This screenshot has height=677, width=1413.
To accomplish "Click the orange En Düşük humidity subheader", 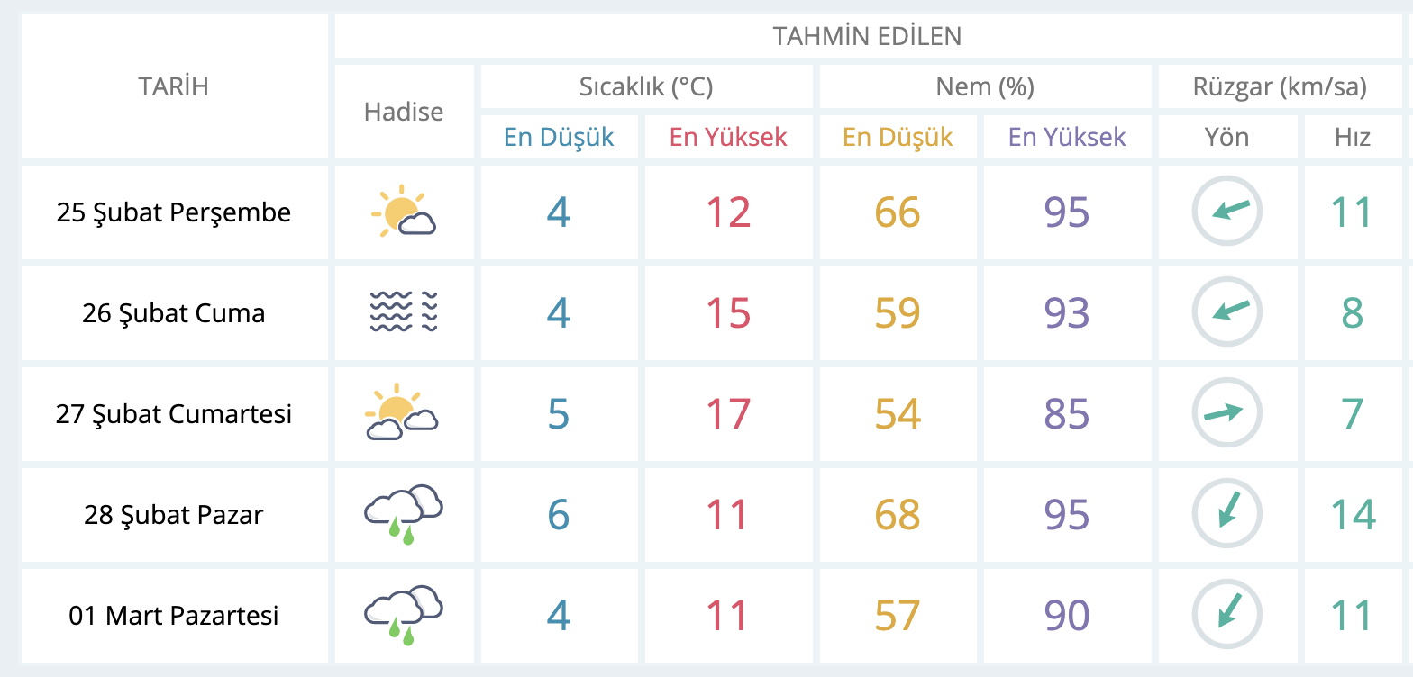I will (x=898, y=137).
